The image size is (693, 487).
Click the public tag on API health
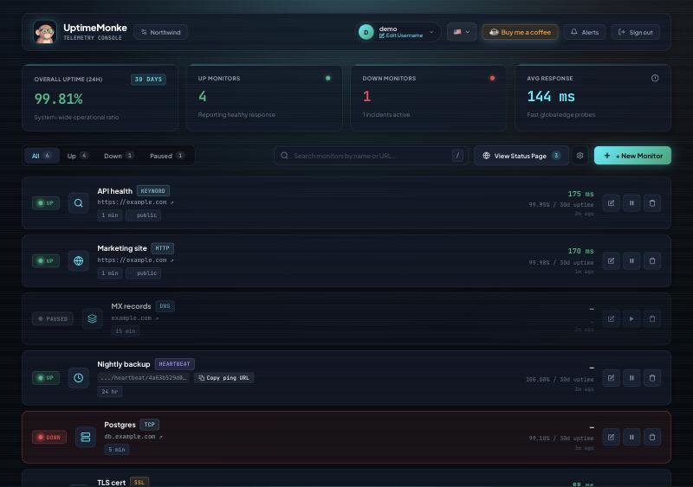(x=143, y=215)
